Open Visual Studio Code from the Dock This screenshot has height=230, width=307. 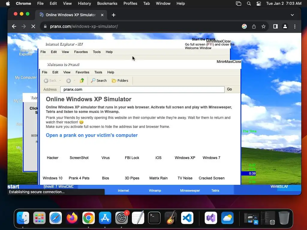pyautogui.click(x=187, y=218)
